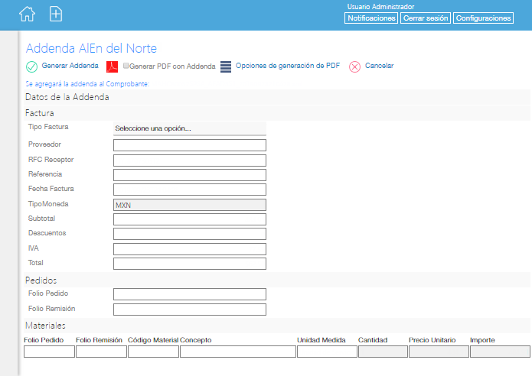
Task: Click the Datos de la Addenda header
Action: pos(67,97)
